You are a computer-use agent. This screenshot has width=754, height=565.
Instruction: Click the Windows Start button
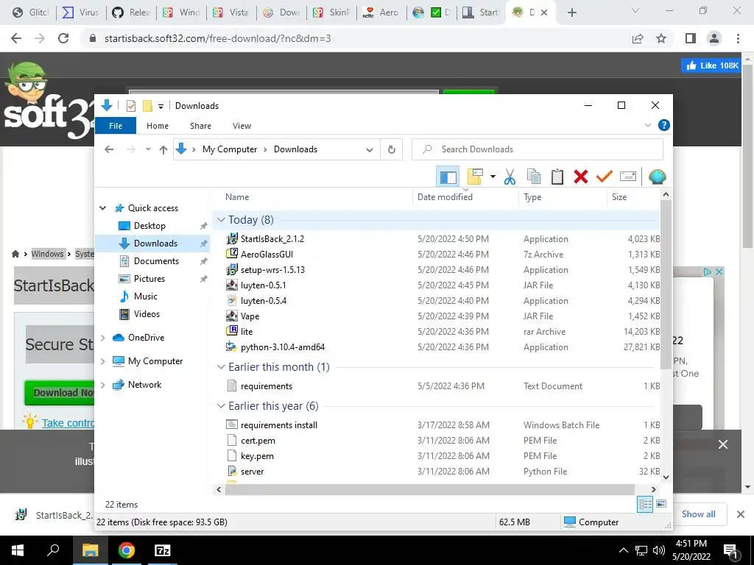(18, 550)
